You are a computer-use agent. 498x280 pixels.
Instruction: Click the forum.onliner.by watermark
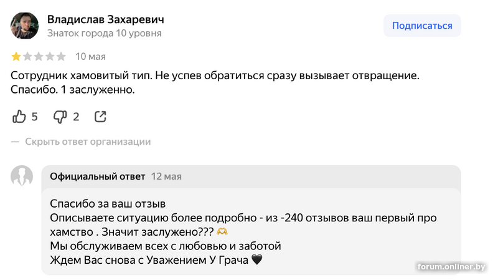(x=452, y=267)
